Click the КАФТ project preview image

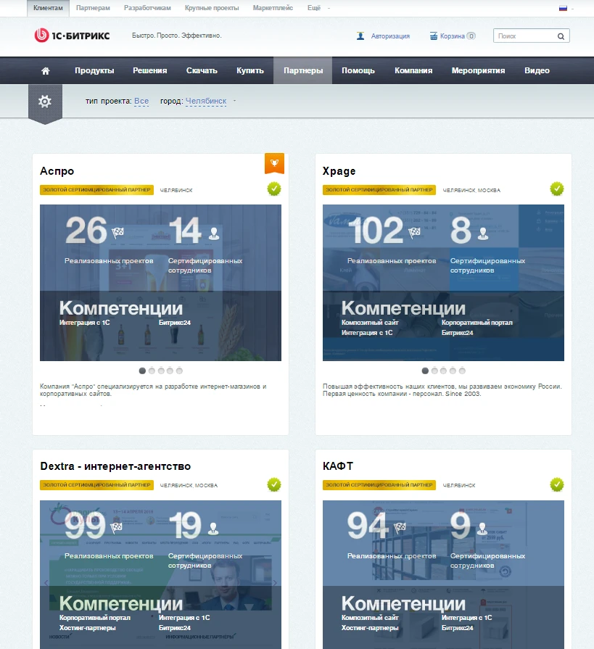coord(443,574)
